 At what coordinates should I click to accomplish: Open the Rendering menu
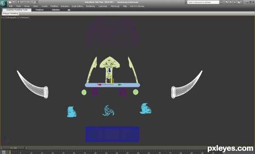click(x=91, y=6)
